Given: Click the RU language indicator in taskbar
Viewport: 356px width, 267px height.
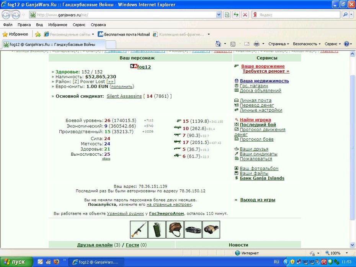Looking at the screenshot, I should tap(276, 262).
